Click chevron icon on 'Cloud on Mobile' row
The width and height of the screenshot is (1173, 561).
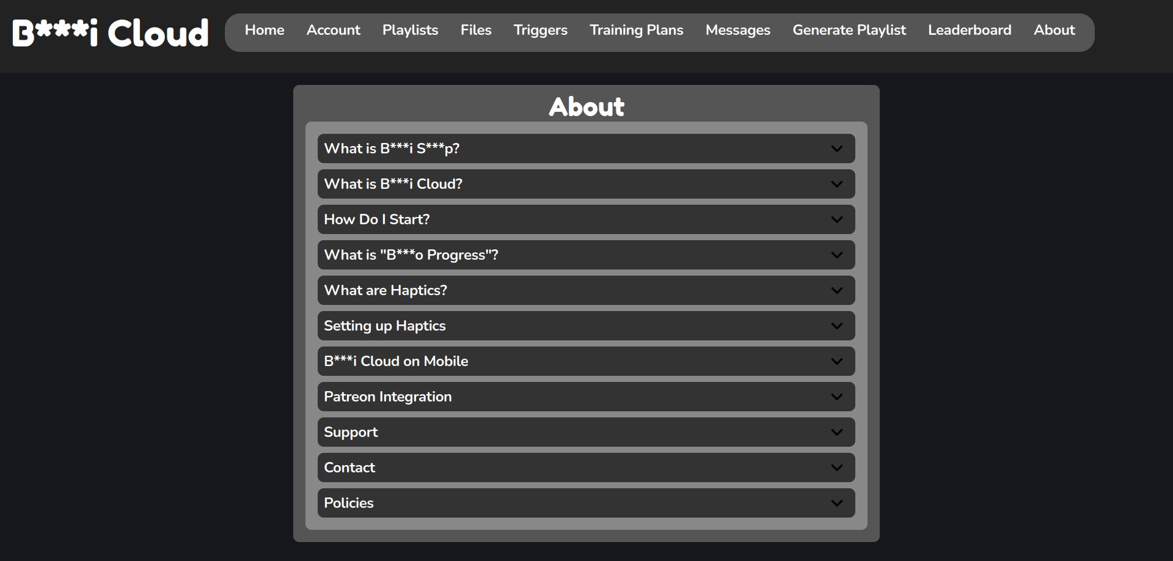[x=837, y=361]
